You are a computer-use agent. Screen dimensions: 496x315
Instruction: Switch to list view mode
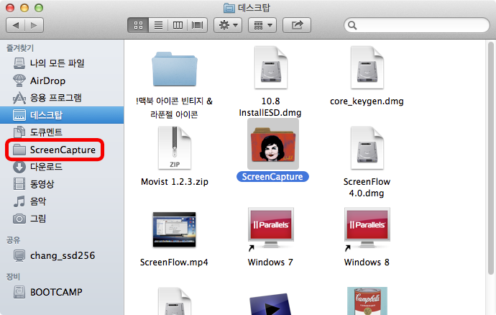tap(158, 25)
